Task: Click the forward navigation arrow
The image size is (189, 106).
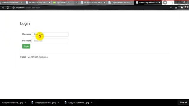Action: [x=3, y=8]
